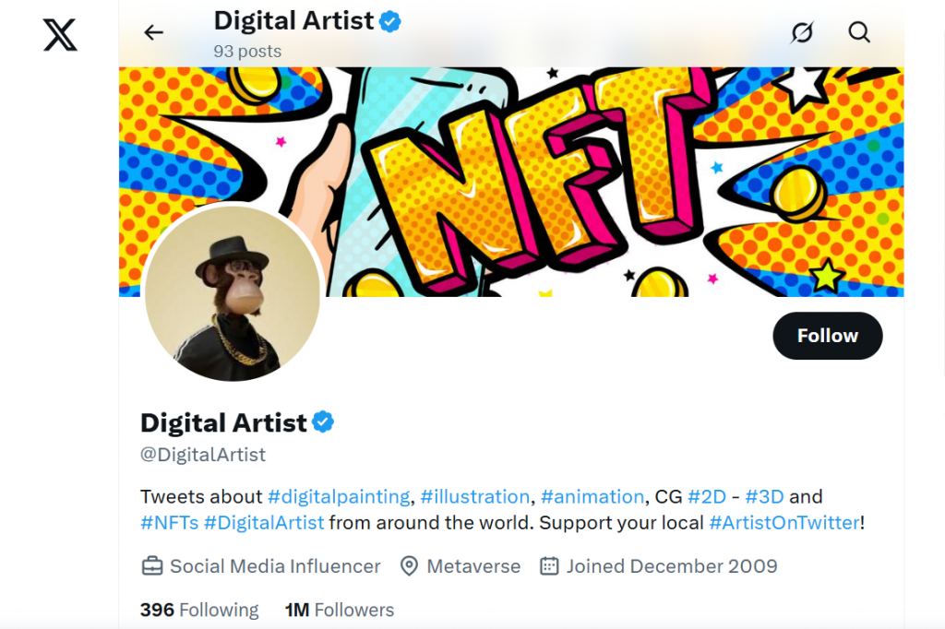Open the #digitalpainting hashtag link
Image resolution: width=945 pixels, height=629 pixels.
[340, 496]
